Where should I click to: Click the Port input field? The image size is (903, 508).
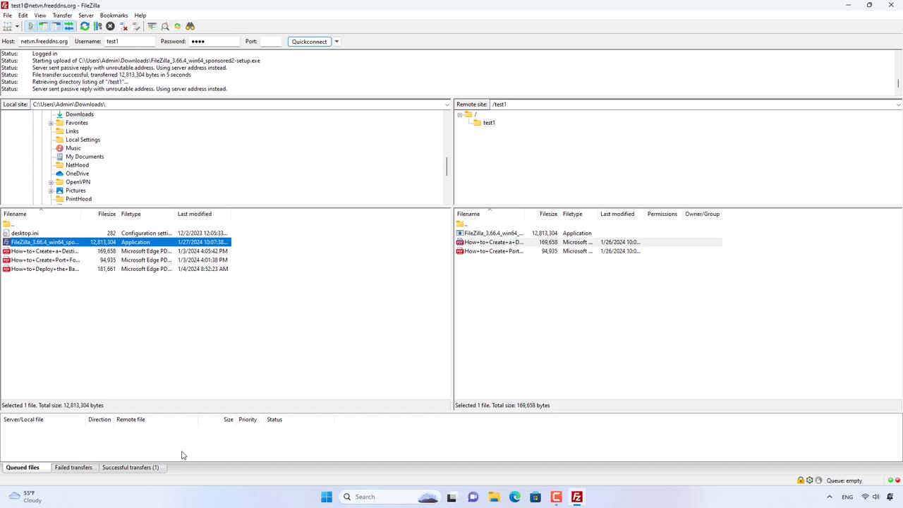pos(271,42)
